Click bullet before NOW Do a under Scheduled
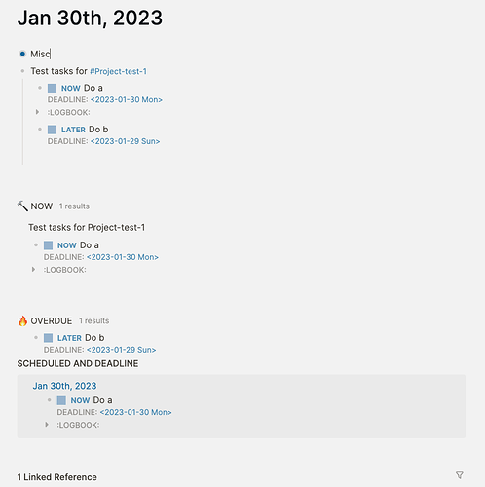Screen dimensions: 485x487 [50, 400]
